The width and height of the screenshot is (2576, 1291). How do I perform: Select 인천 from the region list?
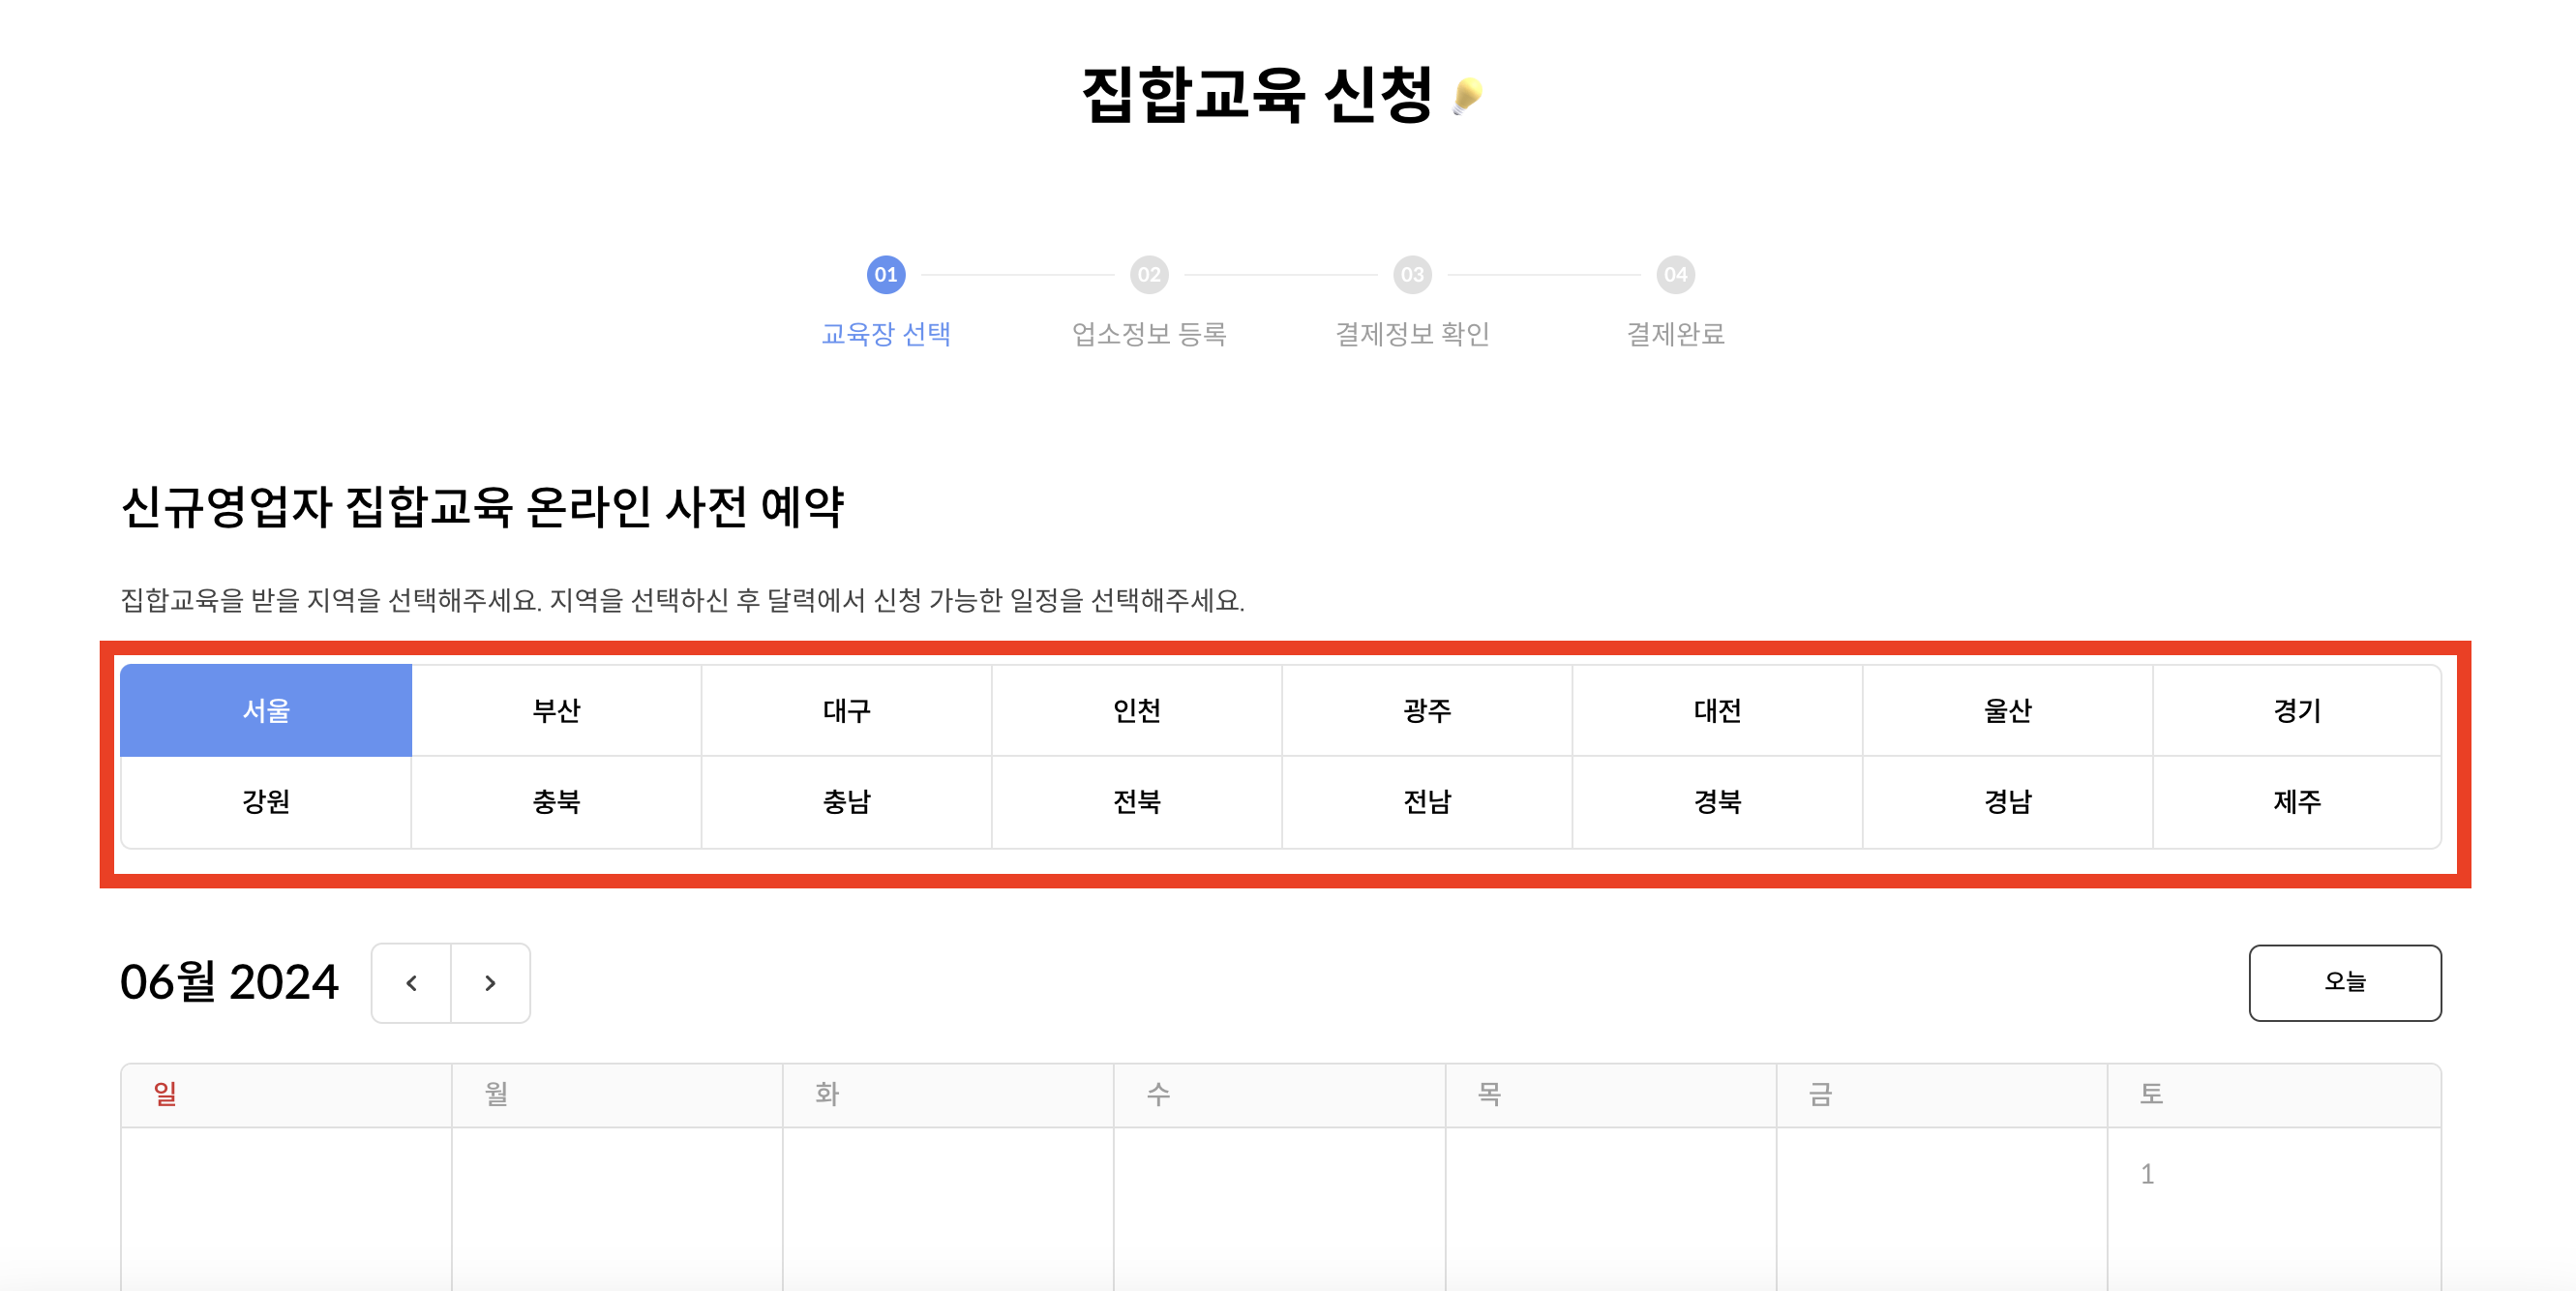(1136, 709)
